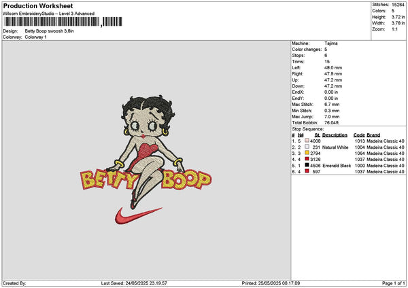Click the 'Color changes:' label
This screenshot has height=288, width=408.
(x=307, y=50)
